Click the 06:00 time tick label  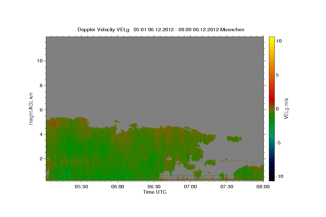pyautogui.click(x=118, y=187)
